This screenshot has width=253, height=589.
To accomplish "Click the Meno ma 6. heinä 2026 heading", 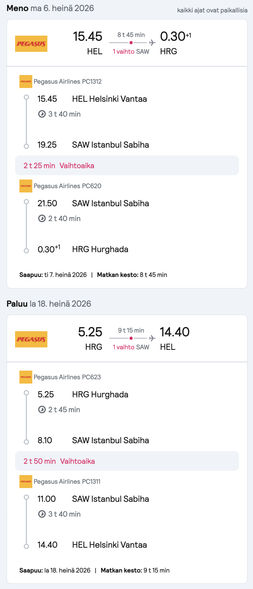I will [50, 8].
